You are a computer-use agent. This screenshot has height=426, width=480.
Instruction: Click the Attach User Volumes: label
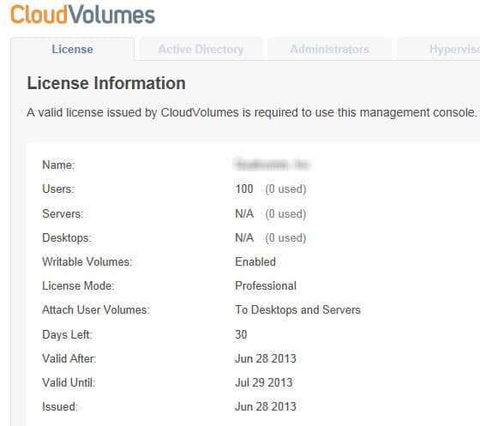96,309
